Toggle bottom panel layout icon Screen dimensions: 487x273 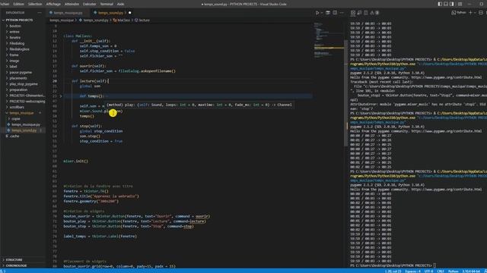tap(446, 4)
